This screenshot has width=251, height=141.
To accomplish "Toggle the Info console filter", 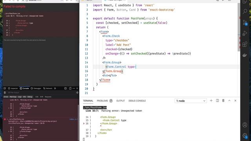I will 24,97.
